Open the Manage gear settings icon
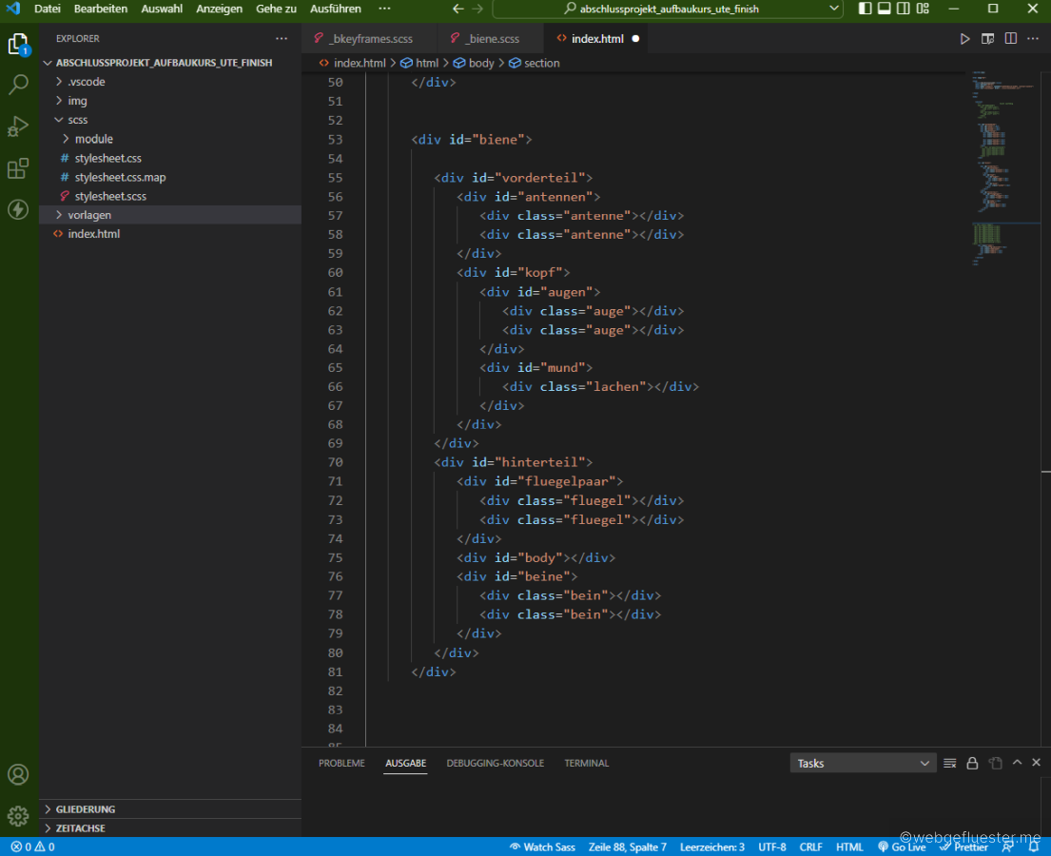The image size is (1051, 856). [18, 816]
